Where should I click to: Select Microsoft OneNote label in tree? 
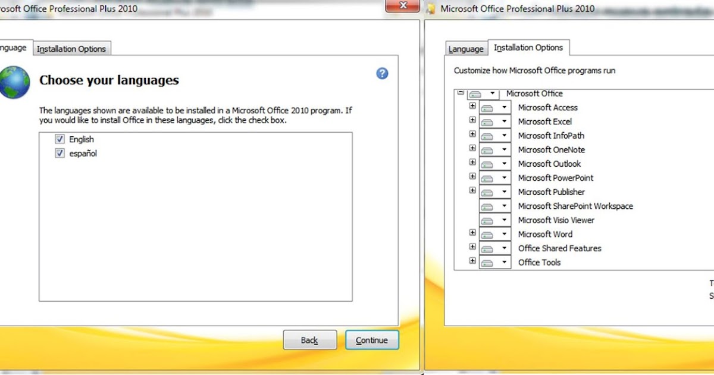[551, 150]
